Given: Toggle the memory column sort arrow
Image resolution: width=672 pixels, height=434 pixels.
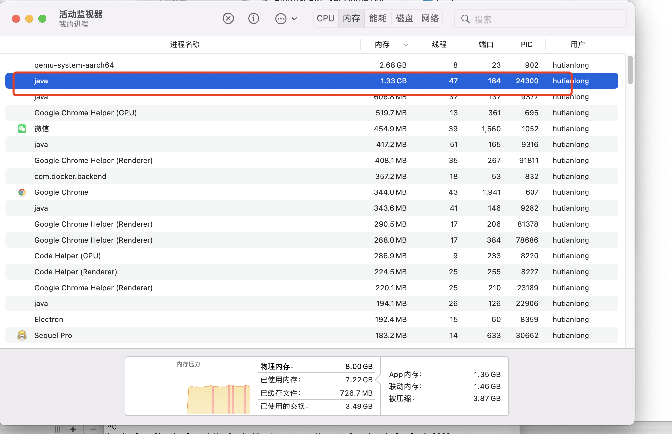Looking at the screenshot, I should [406, 45].
